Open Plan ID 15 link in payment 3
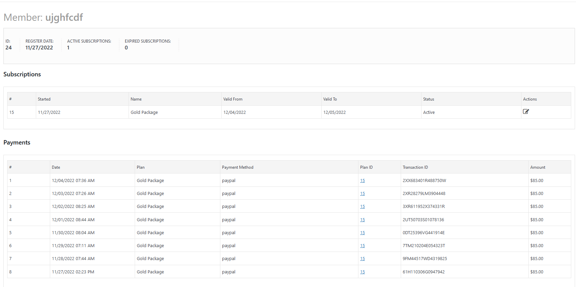 [x=363, y=207]
